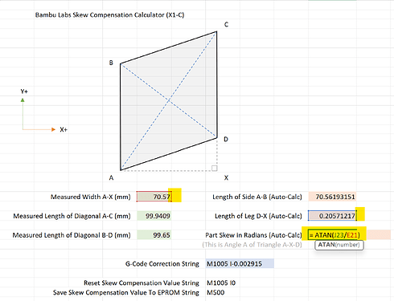Click the corner label A of diagram
This screenshot has height=301, width=394.
pos(111,178)
